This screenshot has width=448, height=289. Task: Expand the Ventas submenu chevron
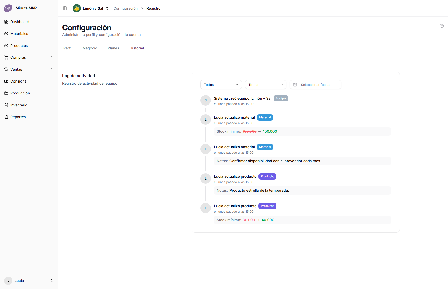pyautogui.click(x=52, y=69)
